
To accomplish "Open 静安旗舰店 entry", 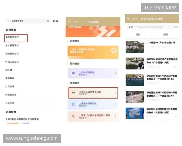I will coord(11,95).
